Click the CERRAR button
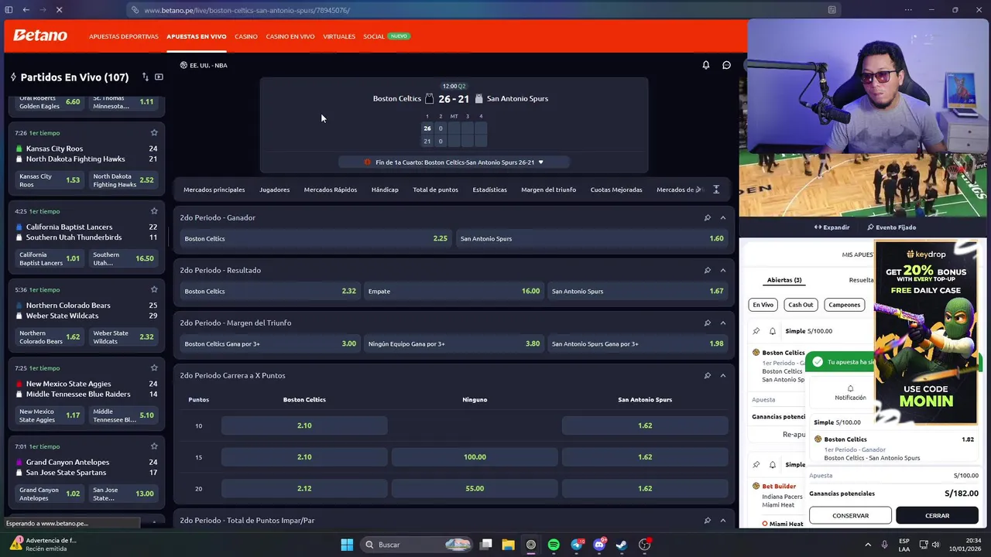This screenshot has width=991, height=557. pos(937,515)
